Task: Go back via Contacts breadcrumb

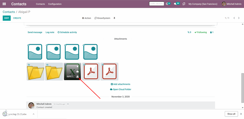Action: coord(9,12)
